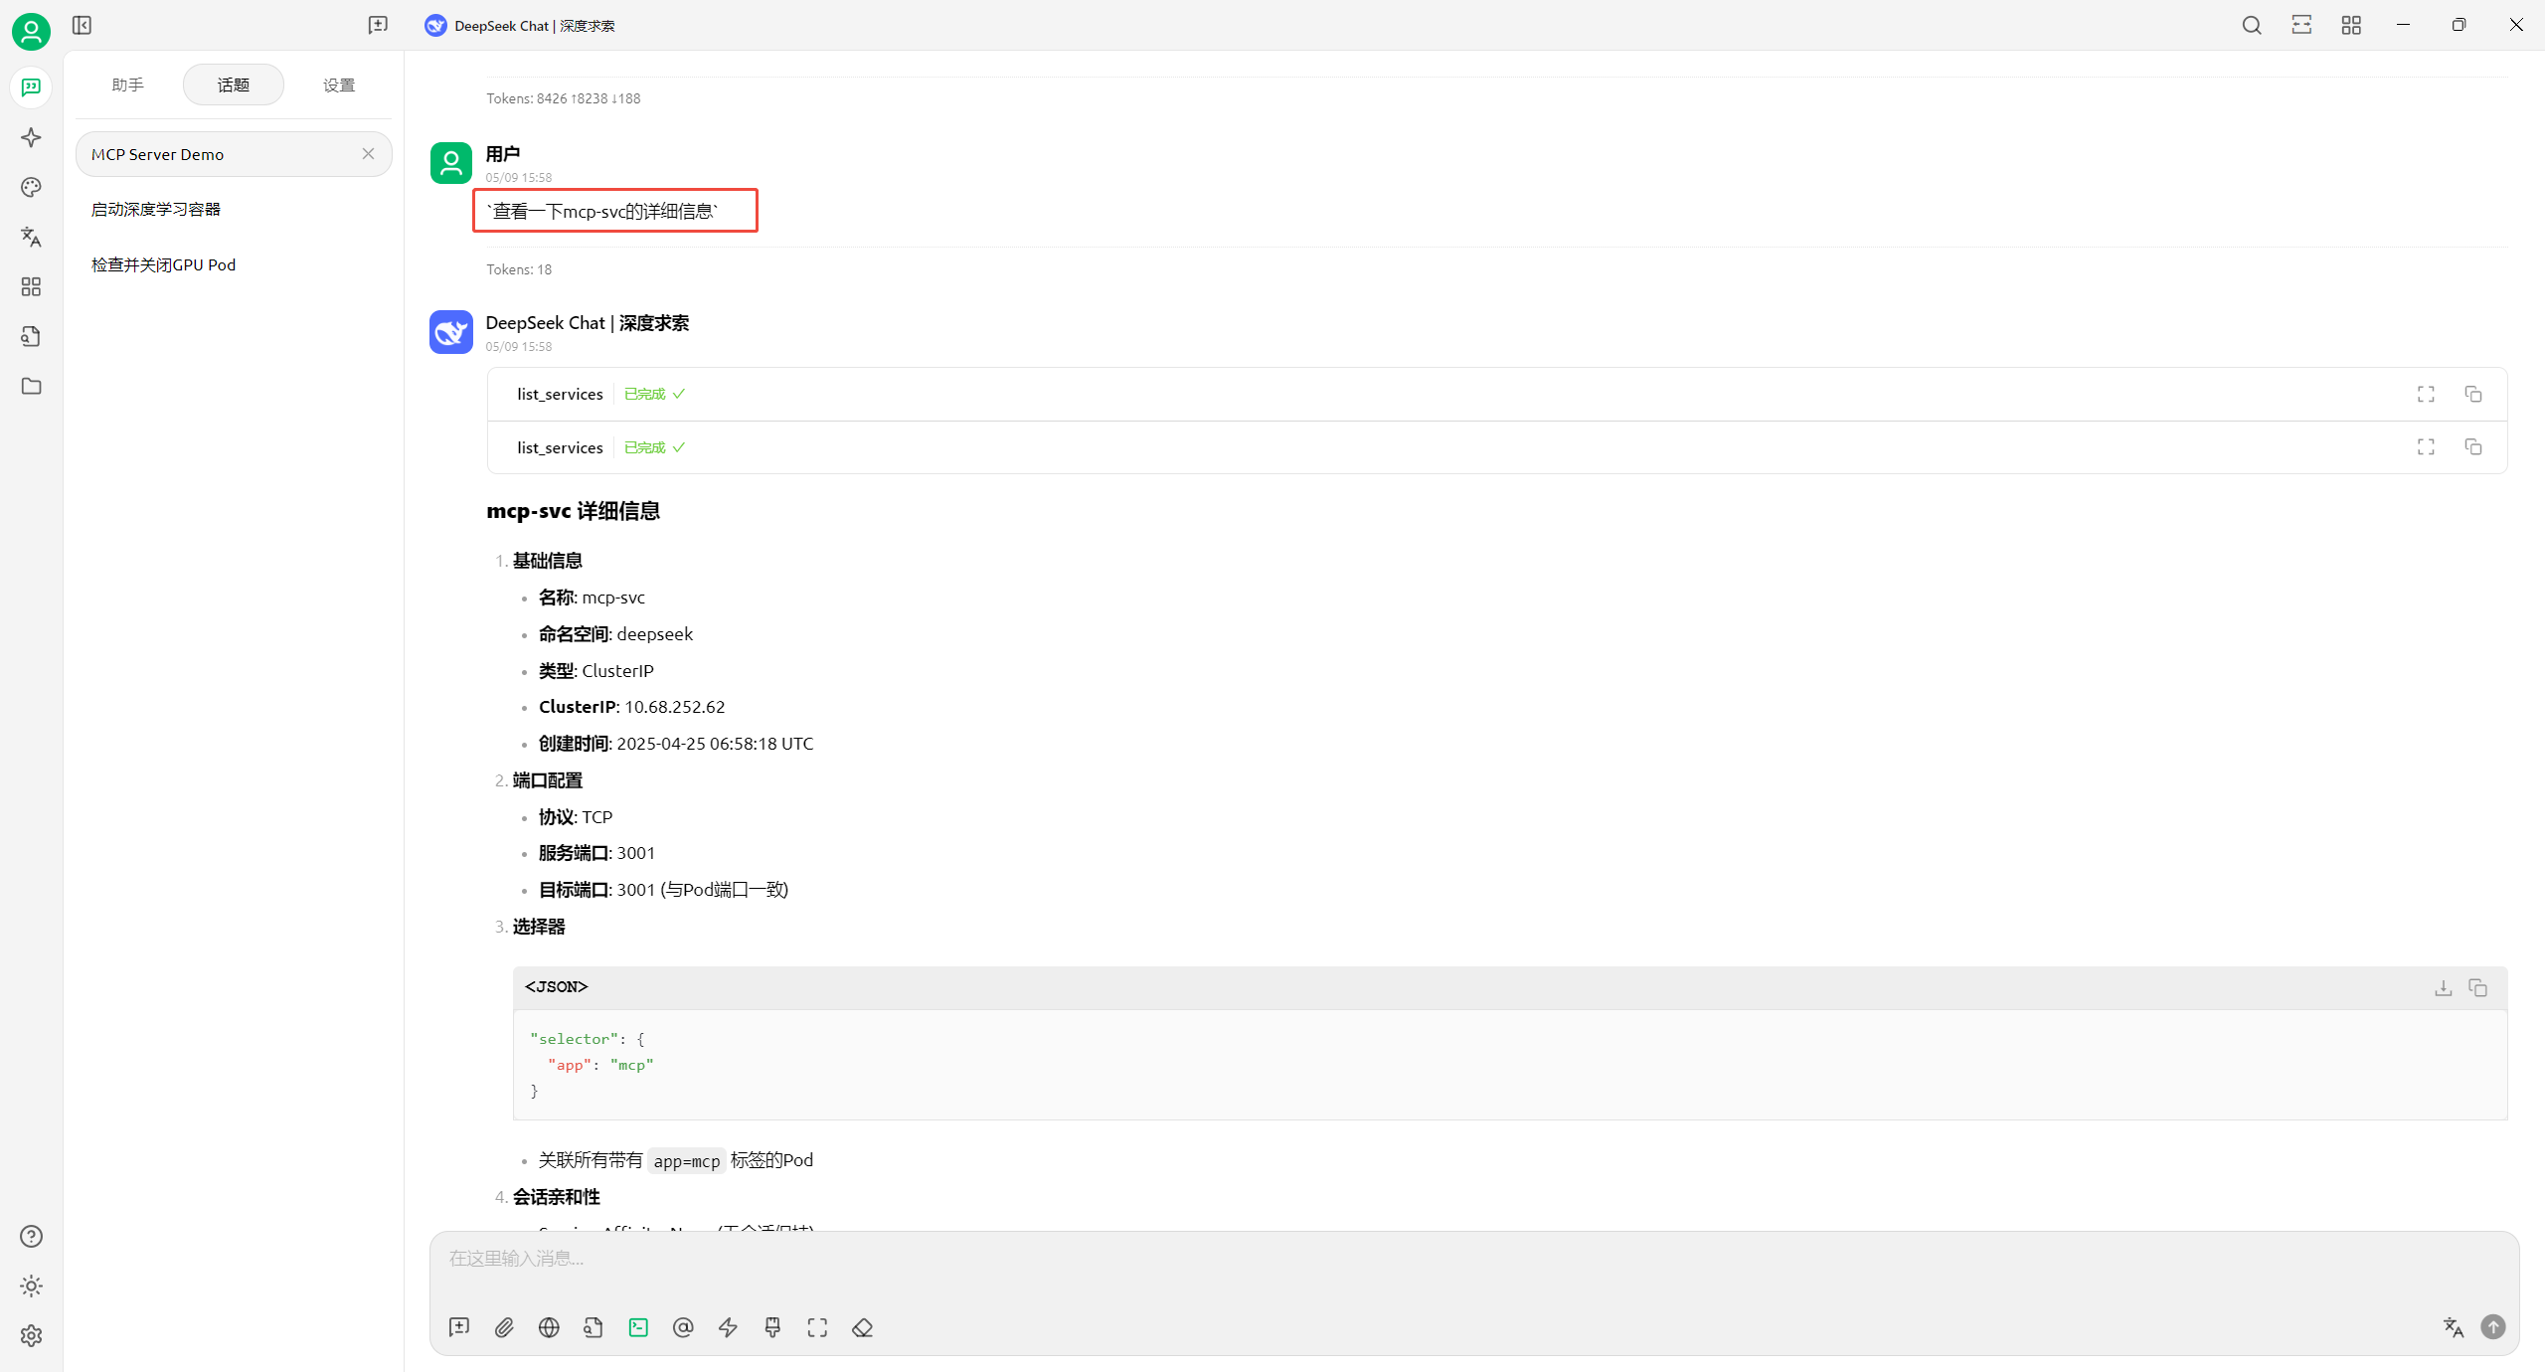
Task: Open the agents sparkle icon
Action: pos(31,137)
